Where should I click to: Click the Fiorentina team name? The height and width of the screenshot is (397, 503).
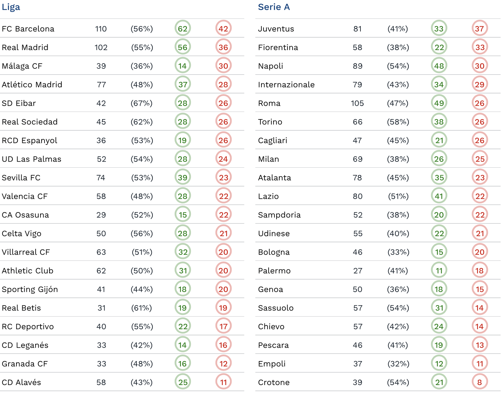278,47
